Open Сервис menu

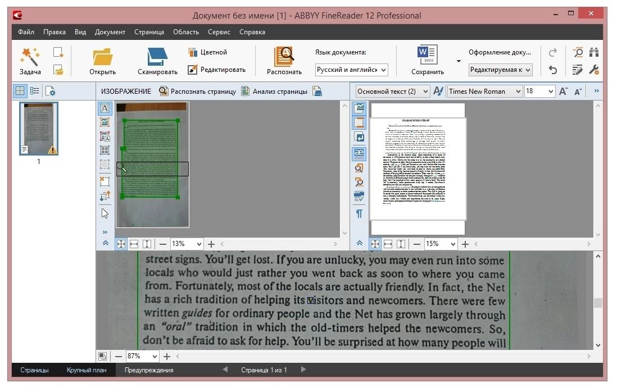coord(219,32)
